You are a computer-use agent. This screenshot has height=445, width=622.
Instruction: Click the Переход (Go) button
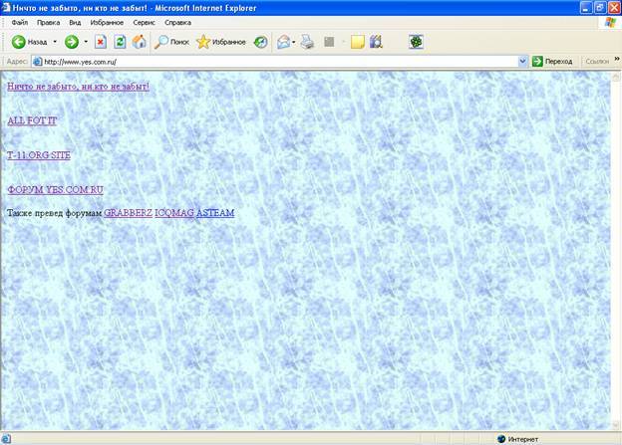(552, 61)
